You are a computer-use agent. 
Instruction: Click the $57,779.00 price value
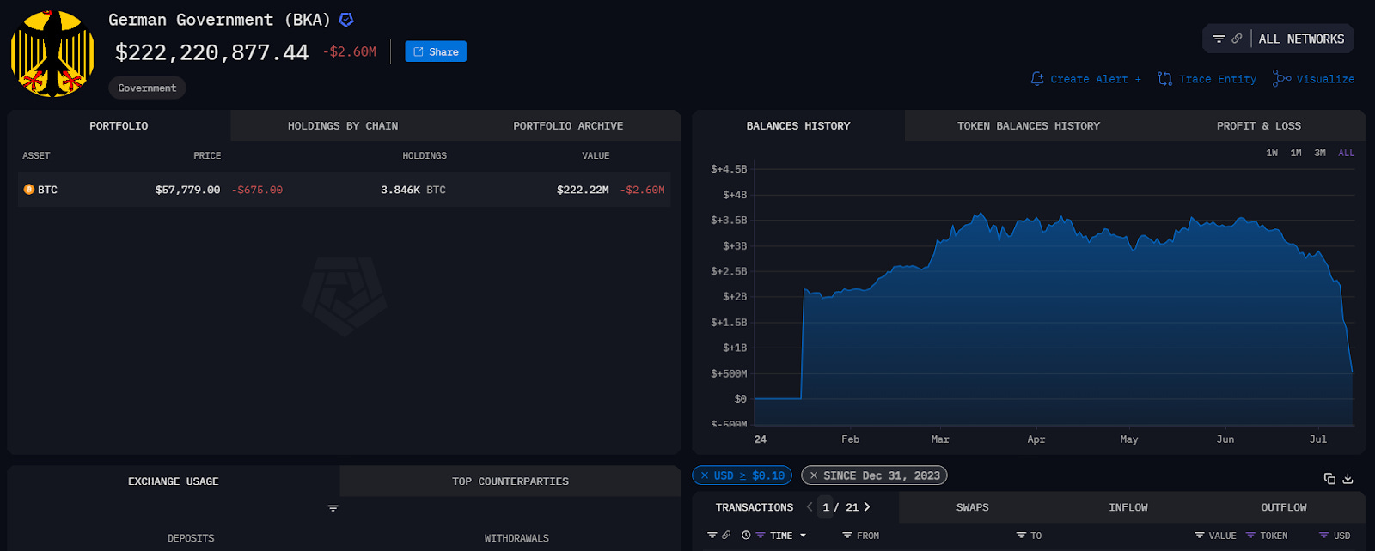187,190
